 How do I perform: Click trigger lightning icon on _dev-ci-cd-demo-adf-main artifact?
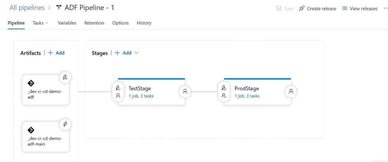point(65,124)
